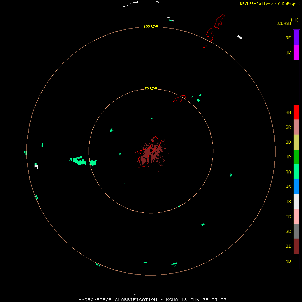The height and width of the screenshot is (302, 302).
Task: Click the UK magenta legend swatch
Action: click(x=296, y=52)
